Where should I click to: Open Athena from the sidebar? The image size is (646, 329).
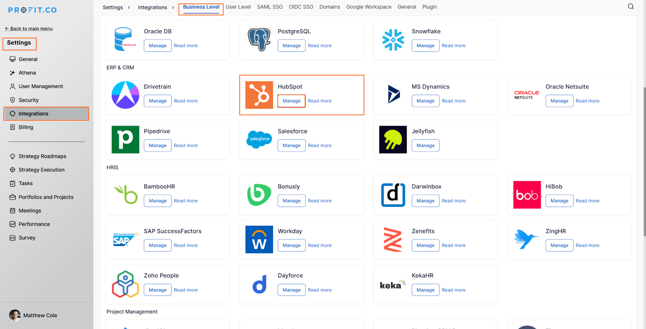click(27, 73)
